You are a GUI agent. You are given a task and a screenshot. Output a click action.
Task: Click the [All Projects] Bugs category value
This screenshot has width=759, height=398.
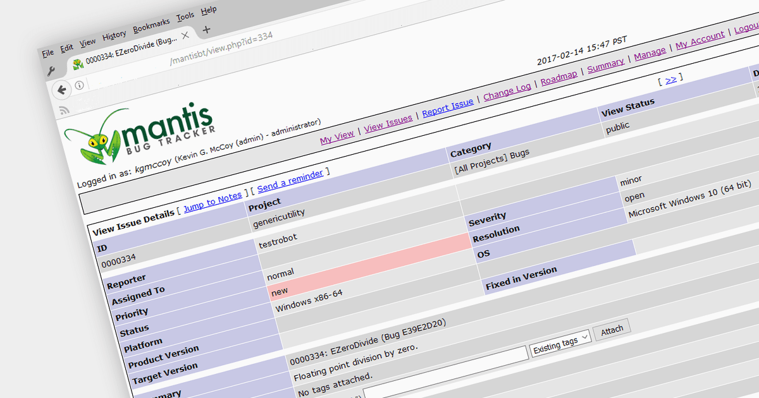[x=491, y=160]
